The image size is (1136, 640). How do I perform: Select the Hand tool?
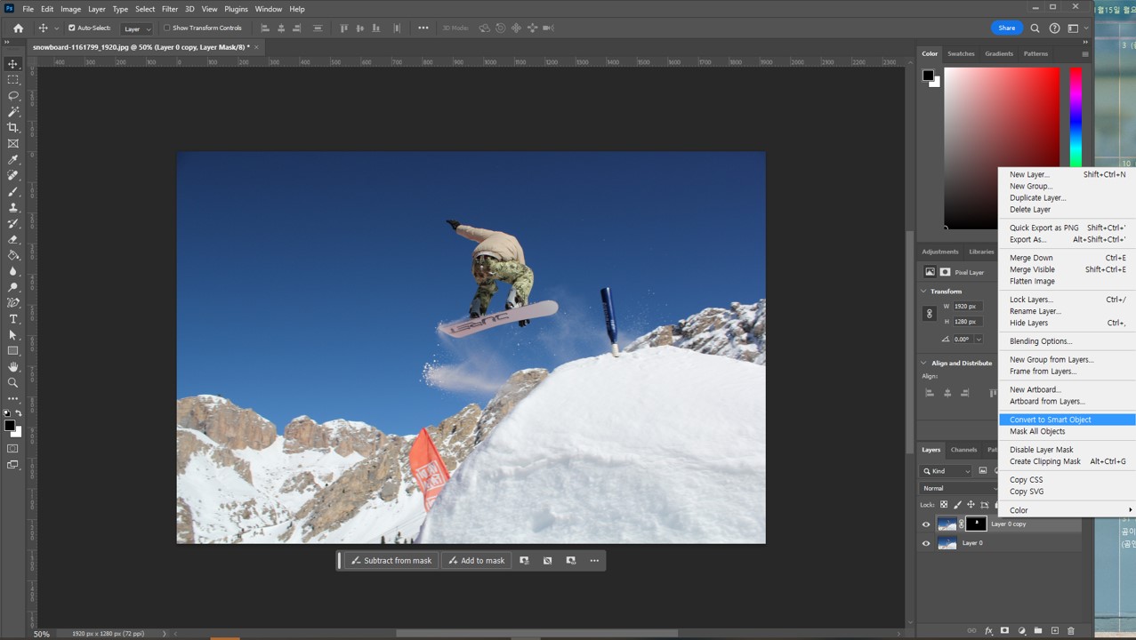click(12, 367)
